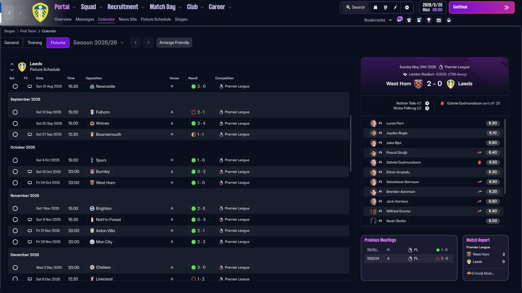Open the settings gear icon

(x=407, y=7)
